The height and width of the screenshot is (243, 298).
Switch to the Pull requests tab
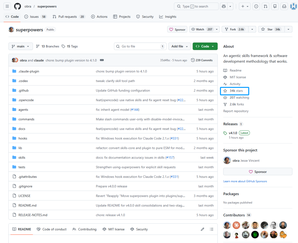point(68,17)
